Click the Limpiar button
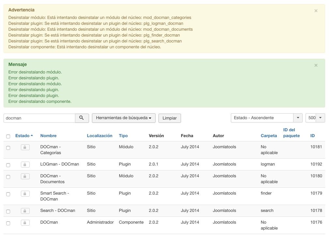The image size is (330, 239). point(170,118)
